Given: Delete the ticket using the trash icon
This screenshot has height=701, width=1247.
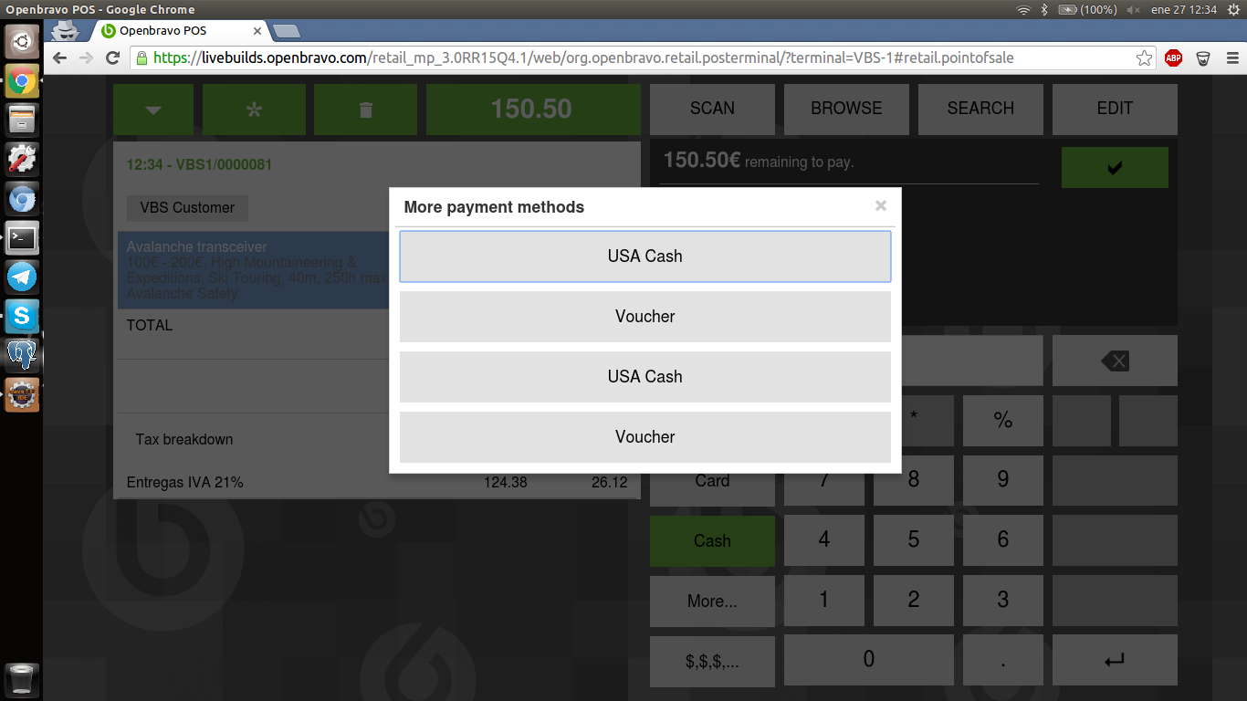Looking at the screenshot, I should pos(365,110).
